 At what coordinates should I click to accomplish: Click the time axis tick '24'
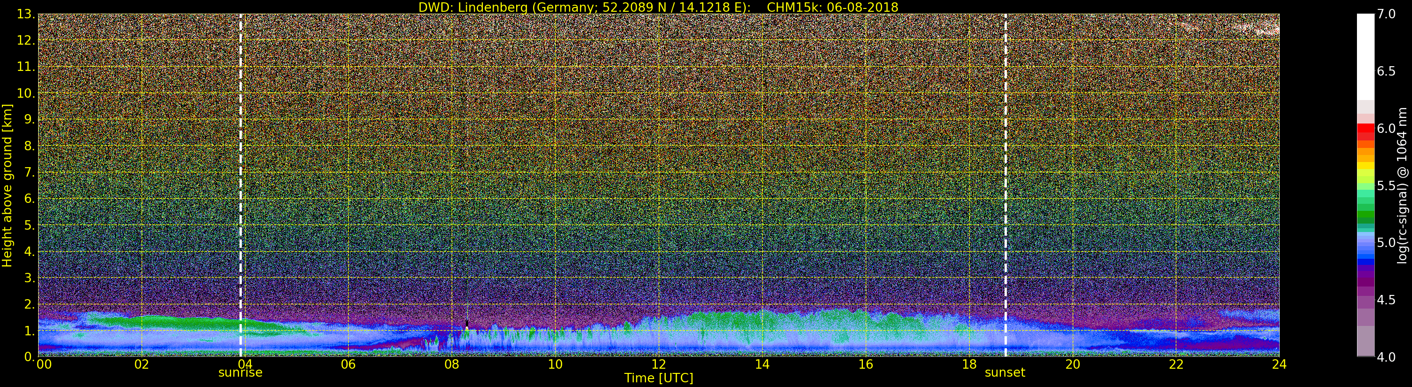pos(1279,364)
